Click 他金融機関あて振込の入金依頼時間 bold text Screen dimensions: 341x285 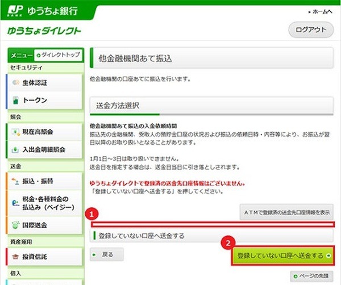click(x=134, y=126)
